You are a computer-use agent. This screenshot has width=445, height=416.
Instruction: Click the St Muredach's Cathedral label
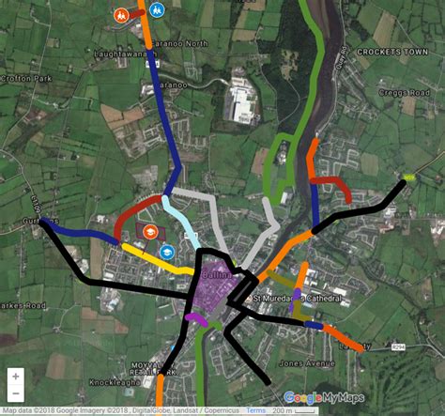pyautogui.click(x=297, y=299)
